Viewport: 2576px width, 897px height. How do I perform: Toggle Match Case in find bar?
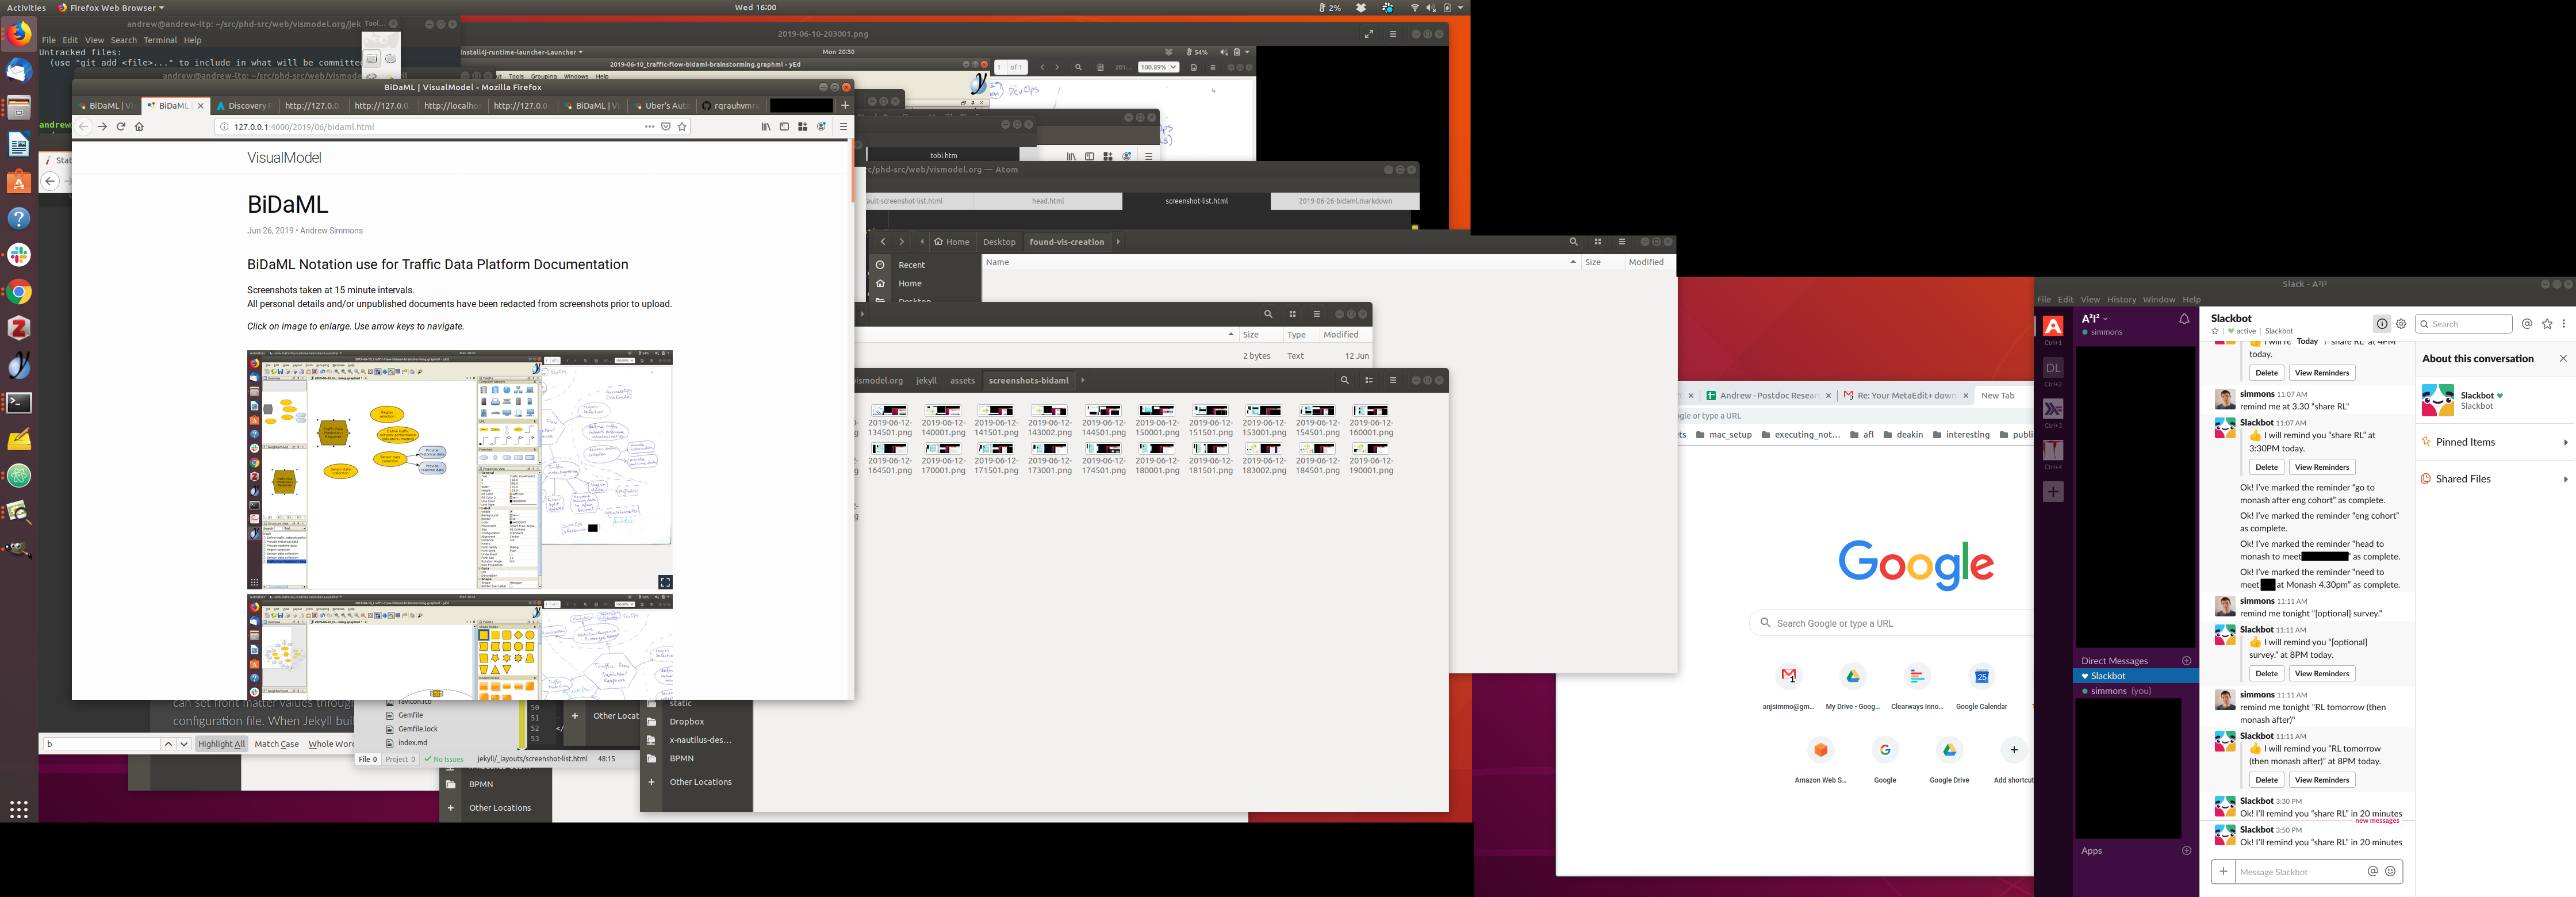tap(276, 744)
